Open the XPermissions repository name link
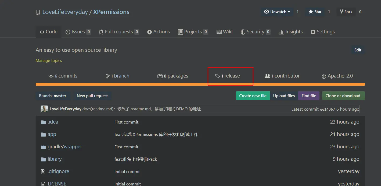 pos(111,12)
